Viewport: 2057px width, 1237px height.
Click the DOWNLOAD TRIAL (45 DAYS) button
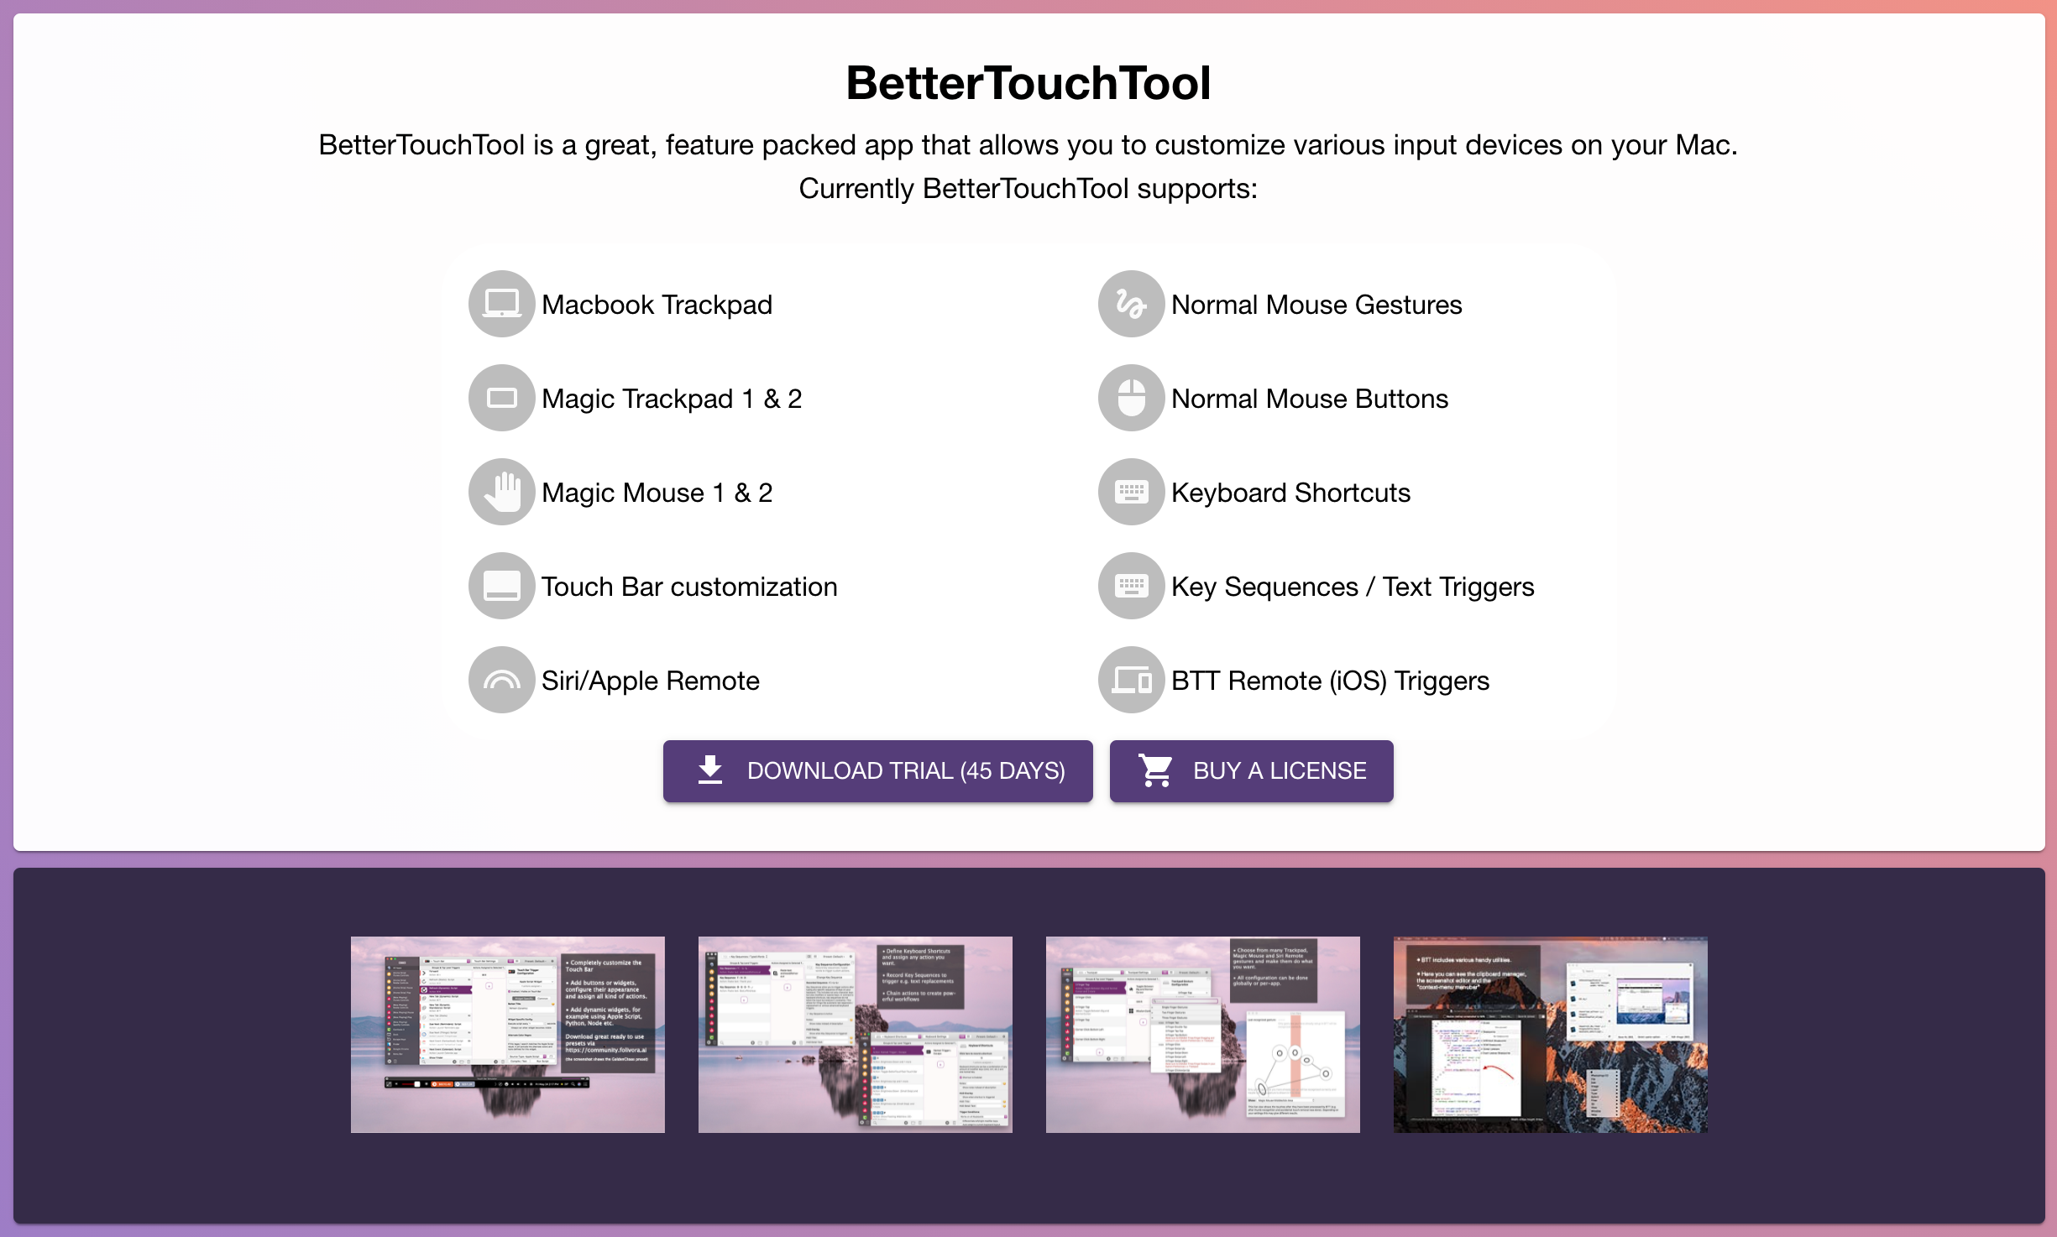click(x=877, y=770)
